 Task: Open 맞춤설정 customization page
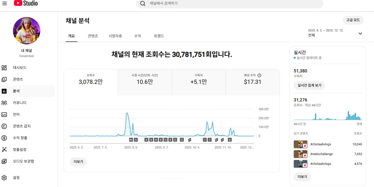pyautogui.click(x=19, y=150)
